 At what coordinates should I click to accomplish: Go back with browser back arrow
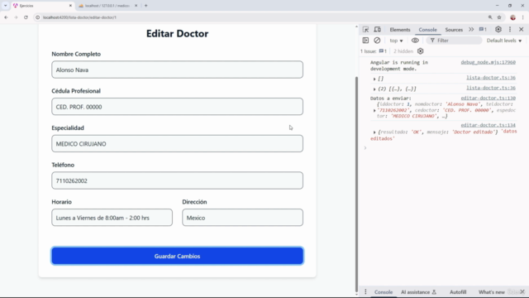pyautogui.click(x=6, y=17)
